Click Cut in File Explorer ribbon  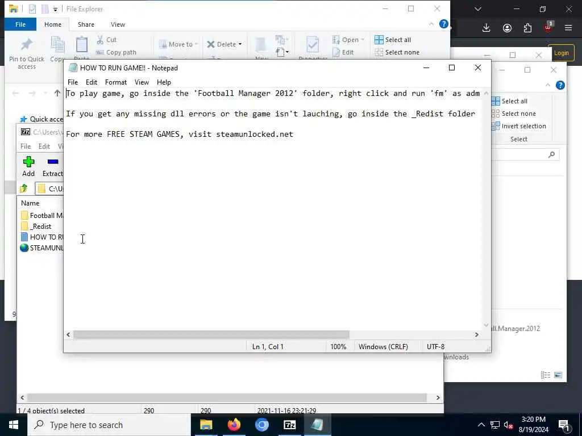(x=106, y=40)
